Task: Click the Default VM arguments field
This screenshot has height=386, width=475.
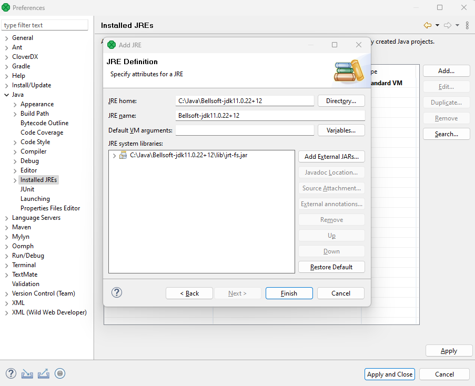Action: 245,130
